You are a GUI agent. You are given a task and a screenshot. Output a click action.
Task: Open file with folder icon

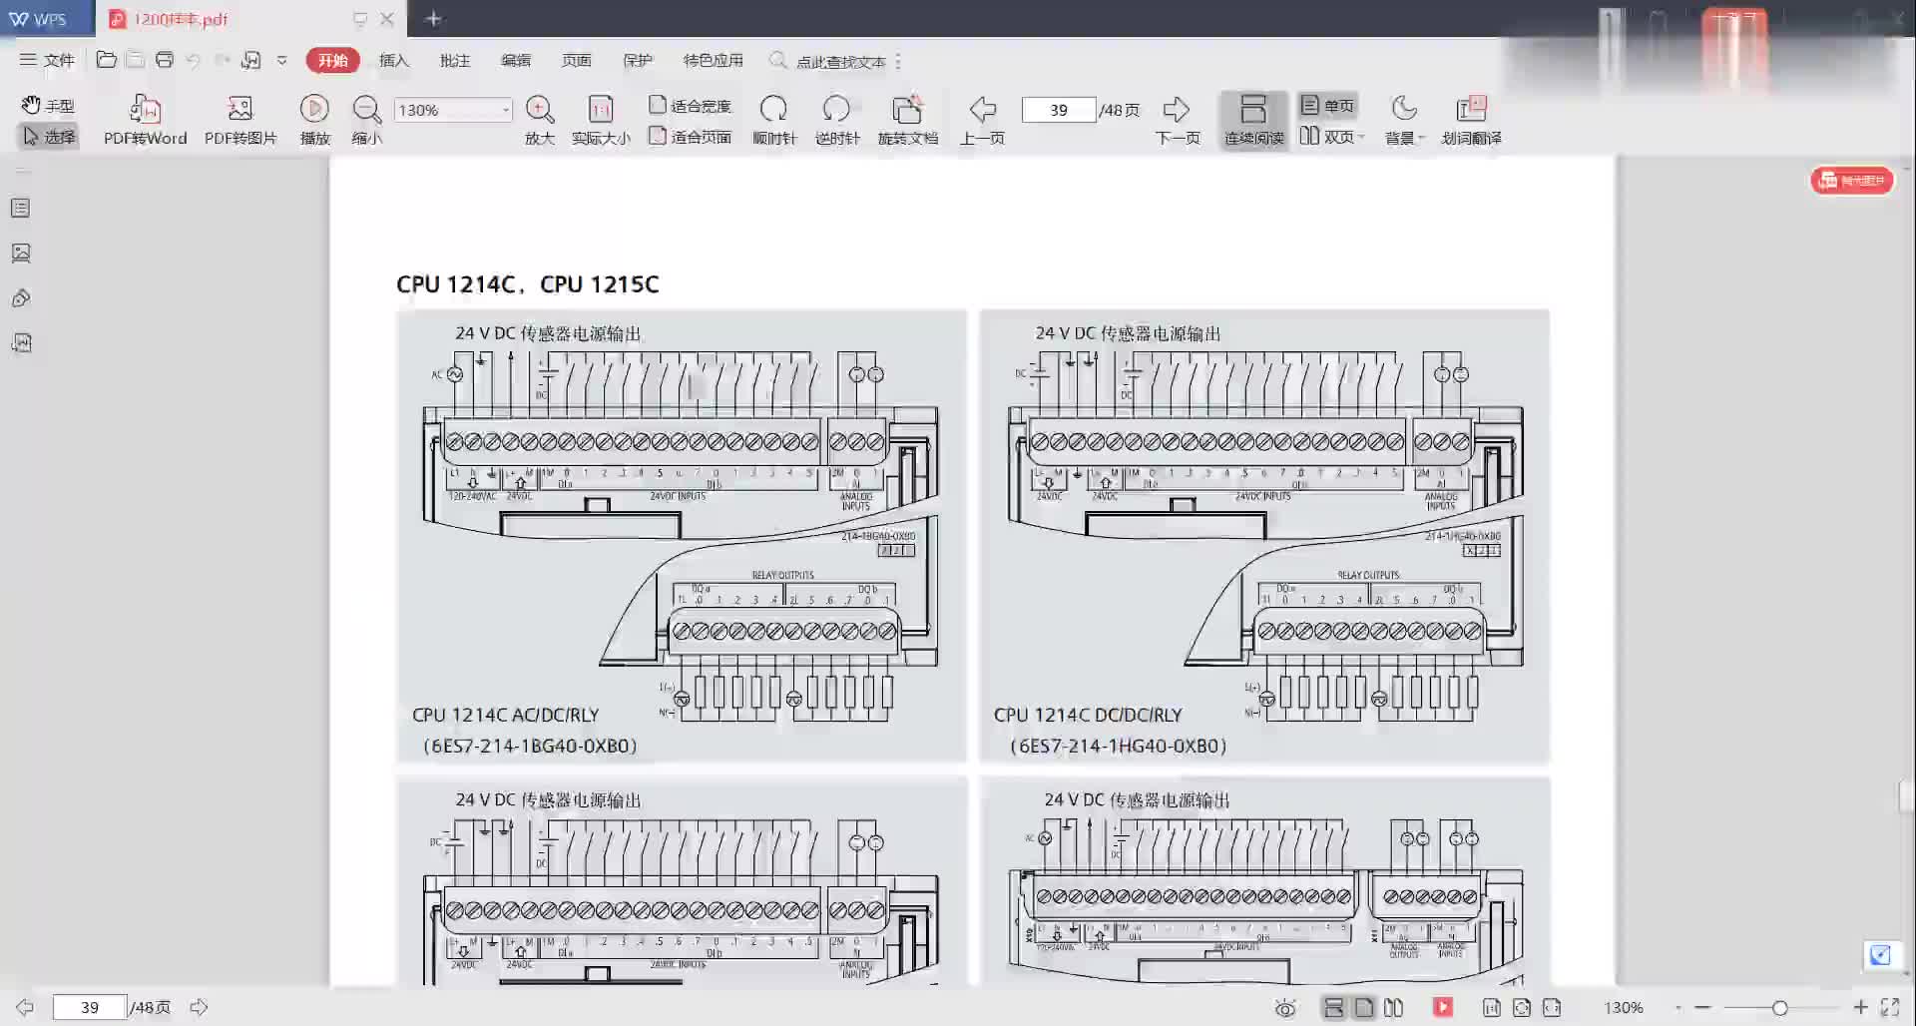(106, 60)
